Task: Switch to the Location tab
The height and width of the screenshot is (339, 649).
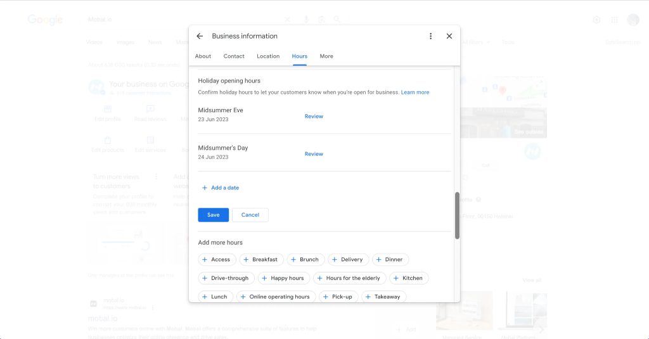Action: [x=268, y=56]
